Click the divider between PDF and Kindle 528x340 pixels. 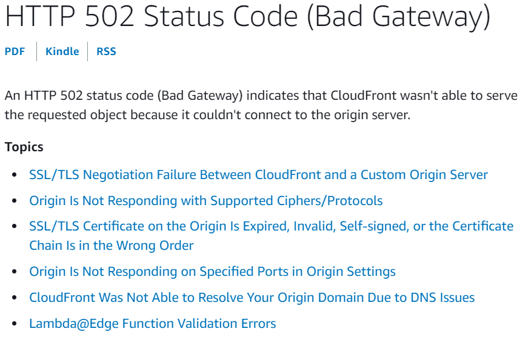36,51
